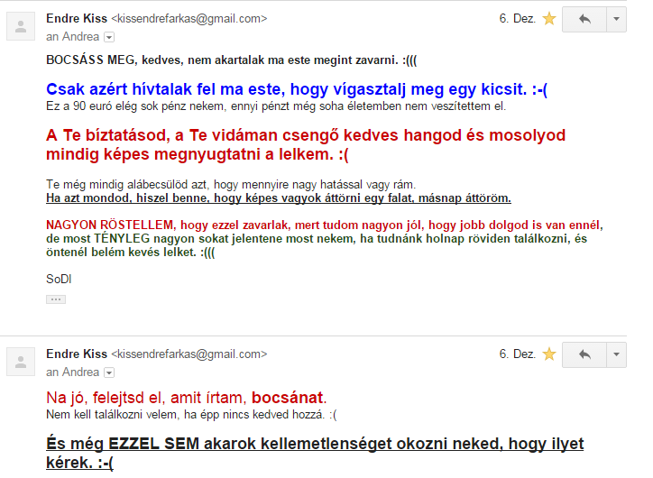Click the kissendrefarkas@gmail.com address in the first email

coord(189,18)
